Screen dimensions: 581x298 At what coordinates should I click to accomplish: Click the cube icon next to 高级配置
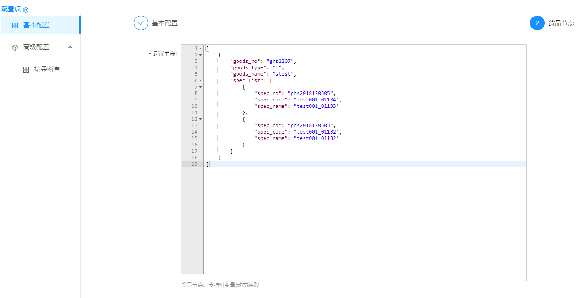(x=15, y=47)
